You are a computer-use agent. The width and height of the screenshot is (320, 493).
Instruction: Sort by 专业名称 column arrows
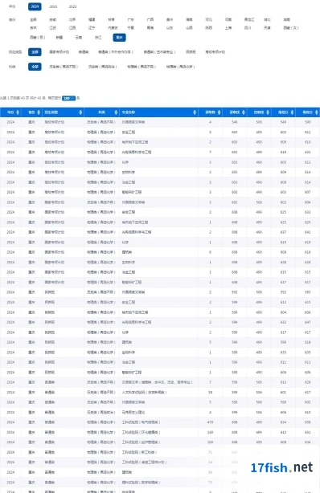click(x=195, y=112)
